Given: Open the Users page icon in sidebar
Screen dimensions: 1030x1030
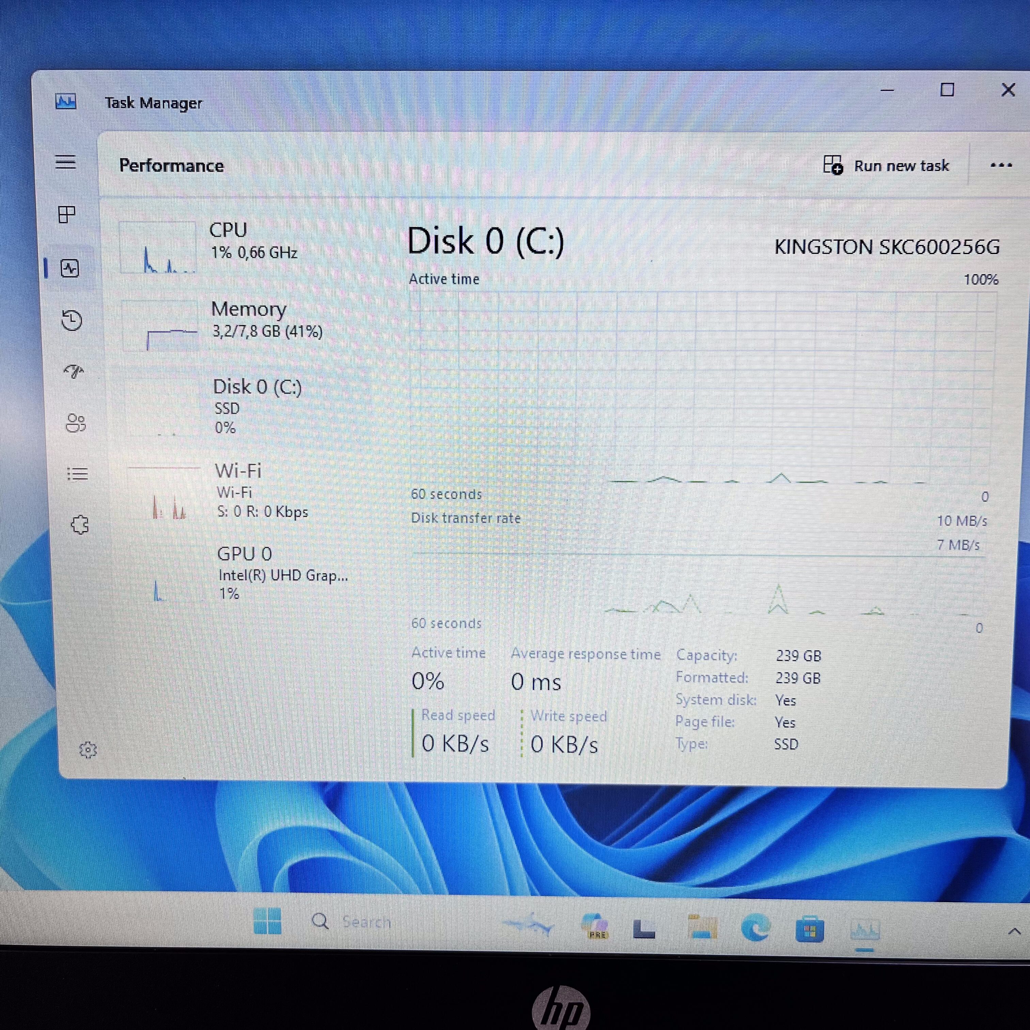Looking at the screenshot, I should click(x=76, y=423).
